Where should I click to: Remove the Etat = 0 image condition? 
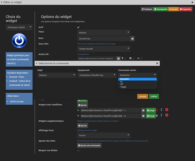tap(167, 116)
